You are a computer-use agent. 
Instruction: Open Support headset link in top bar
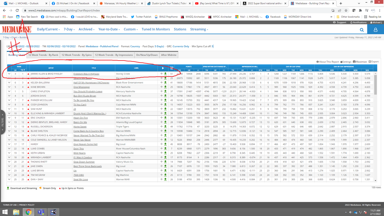pyautogui.click(x=340, y=22)
